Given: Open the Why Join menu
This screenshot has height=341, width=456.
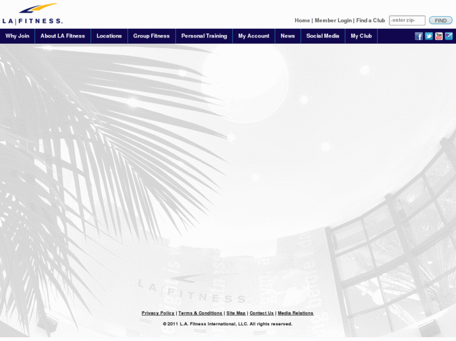Looking at the screenshot, I should click(18, 36).
